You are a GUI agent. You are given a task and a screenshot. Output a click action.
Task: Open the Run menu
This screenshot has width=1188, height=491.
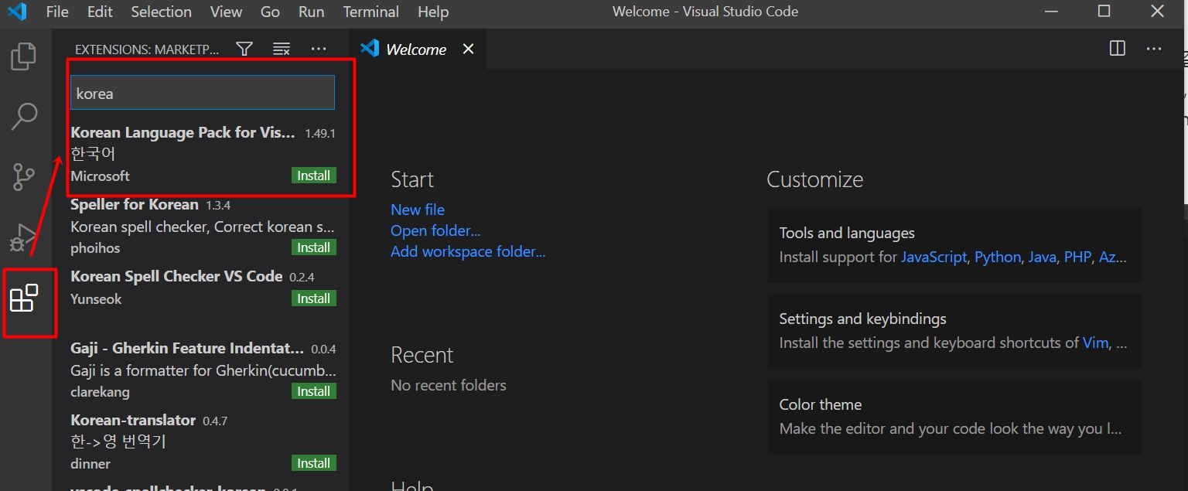pos(311,12)
